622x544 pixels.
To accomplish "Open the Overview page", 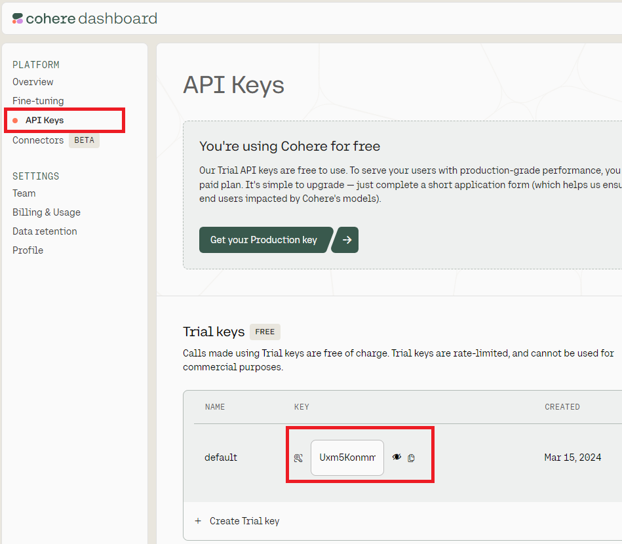I will 33,82.
